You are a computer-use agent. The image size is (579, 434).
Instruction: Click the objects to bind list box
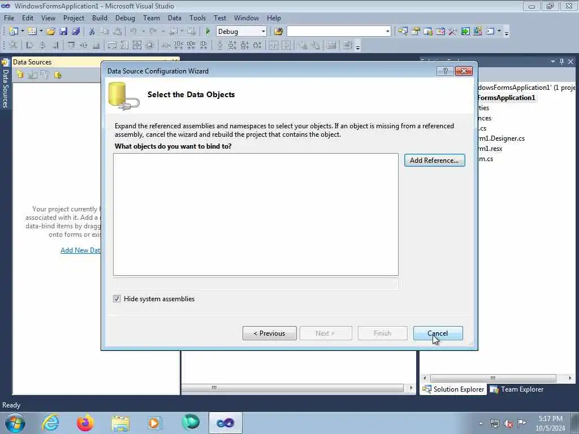click(256, 214)
